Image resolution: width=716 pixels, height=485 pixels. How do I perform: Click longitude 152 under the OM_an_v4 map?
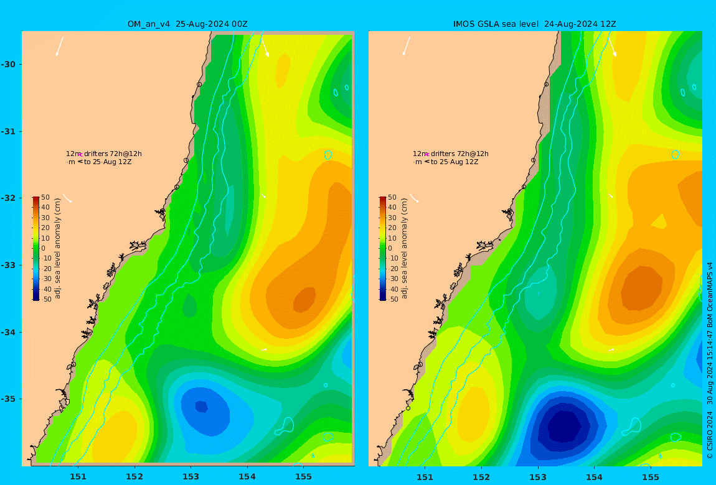point(134,477)
